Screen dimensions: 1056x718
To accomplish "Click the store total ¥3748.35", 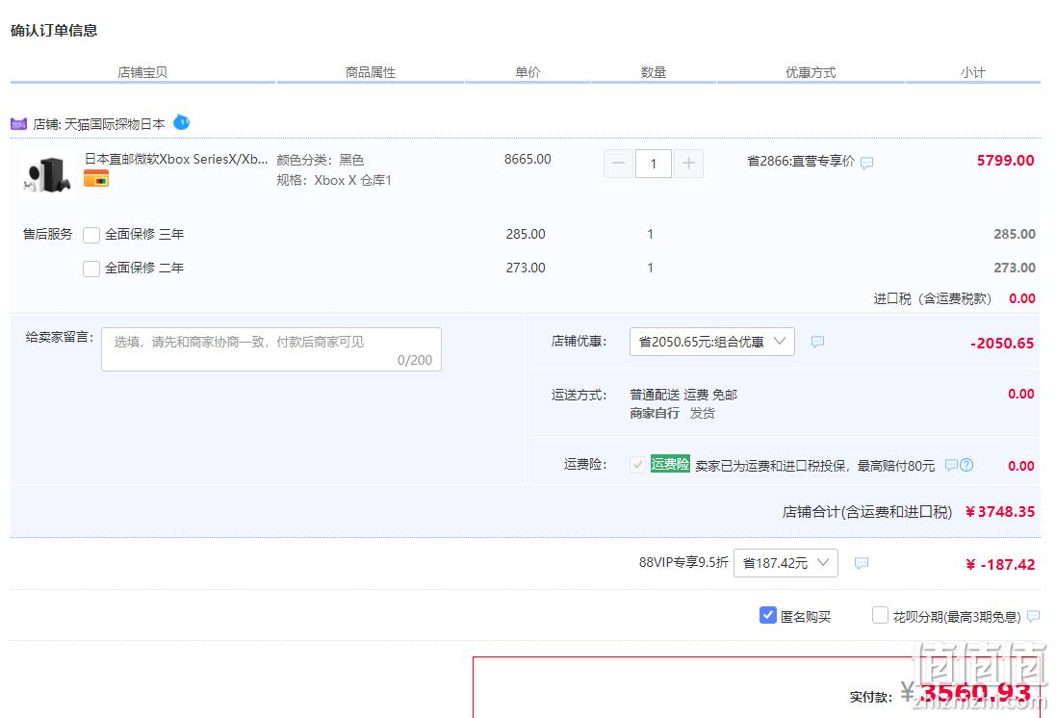I will (1000, 512).
